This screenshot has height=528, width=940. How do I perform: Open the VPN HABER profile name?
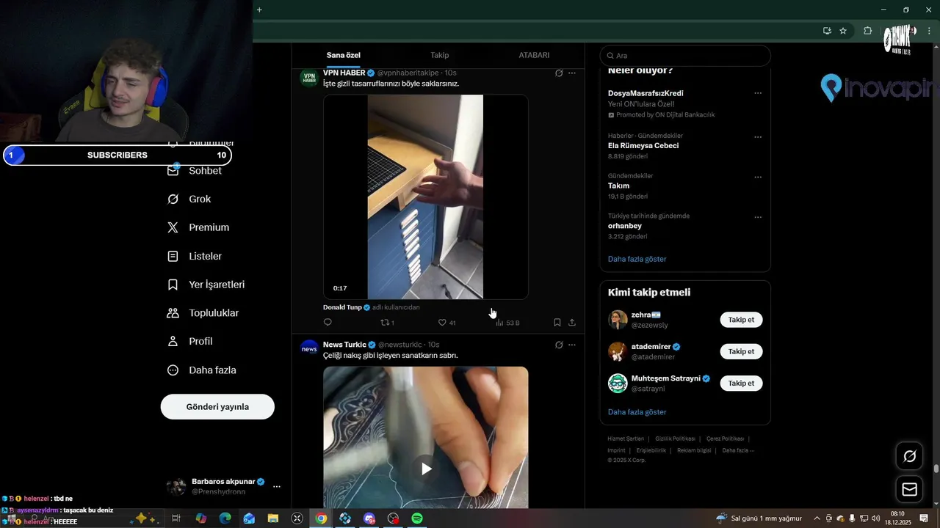(x=344, y=73)
